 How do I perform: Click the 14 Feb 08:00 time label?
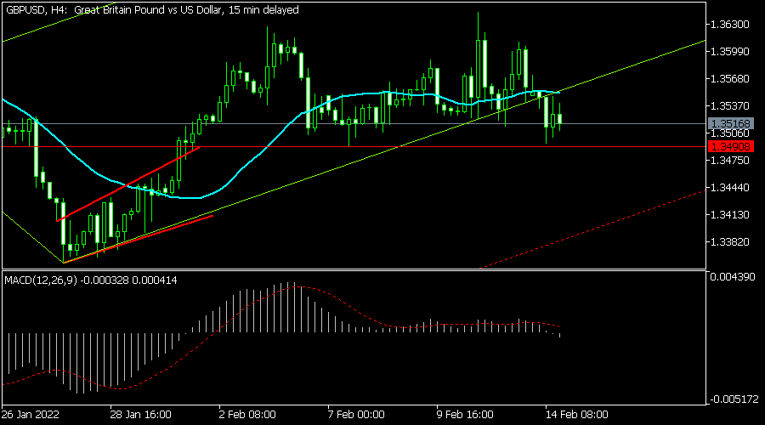click(x=577, y=415)
